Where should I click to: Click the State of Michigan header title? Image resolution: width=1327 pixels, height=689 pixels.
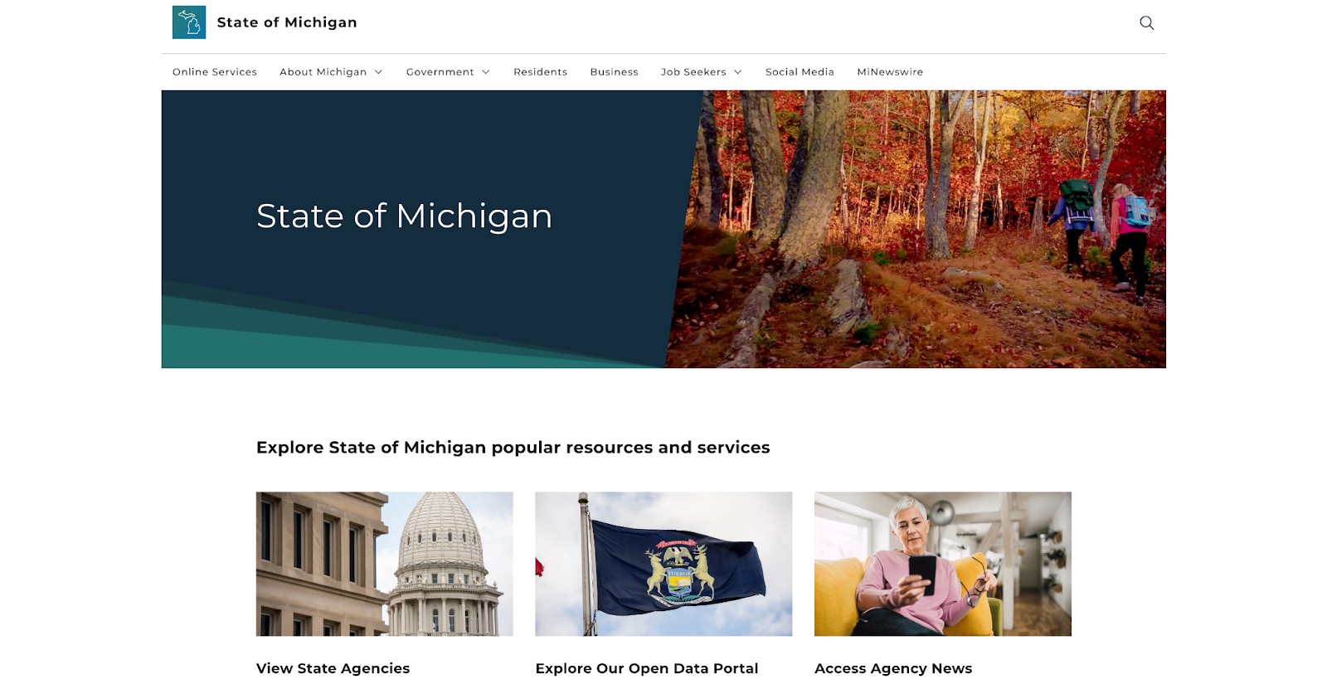[287, 22]
